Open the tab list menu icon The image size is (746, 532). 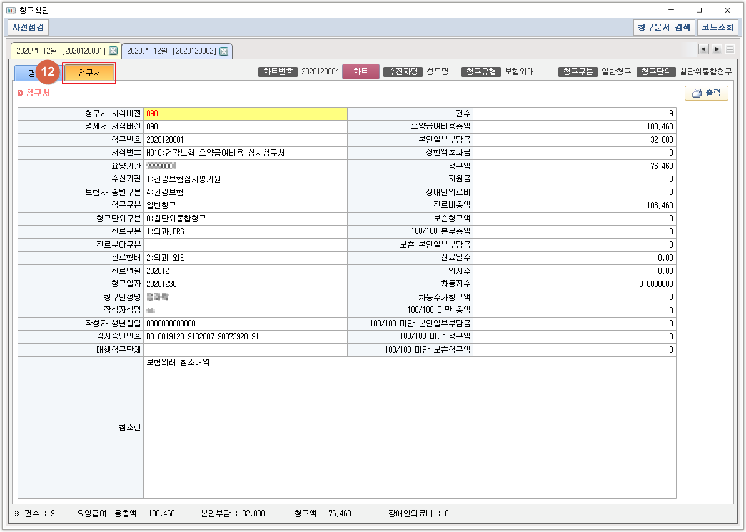pyautogui.click(x=730, y=49)
